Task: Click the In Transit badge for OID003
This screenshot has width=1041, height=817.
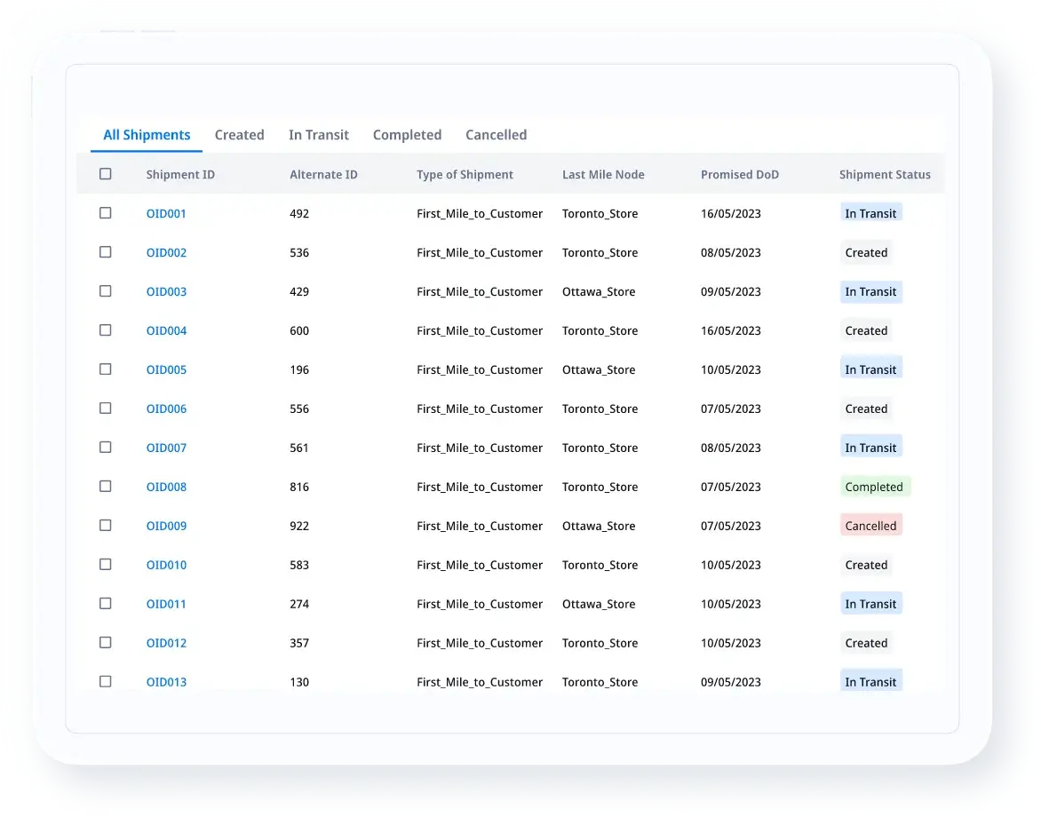Action: pos(870,292)
